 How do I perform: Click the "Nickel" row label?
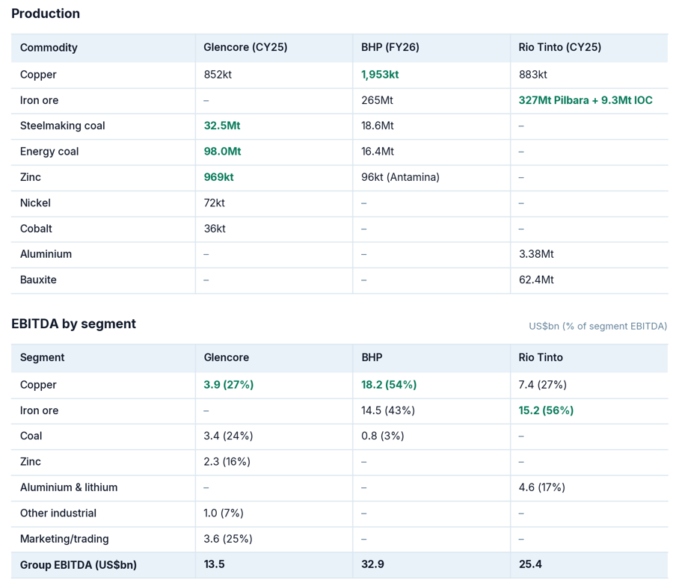pyautogui.click(x=35, y=203)
